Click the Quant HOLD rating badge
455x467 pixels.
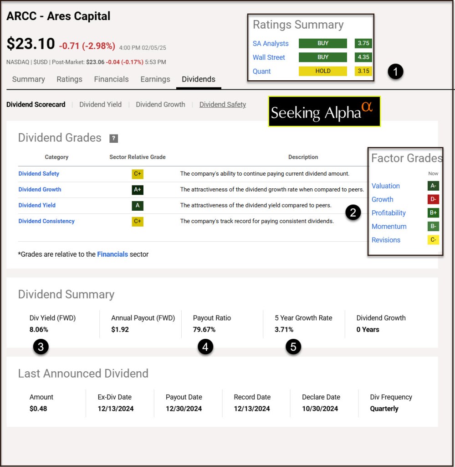[322, 71]
